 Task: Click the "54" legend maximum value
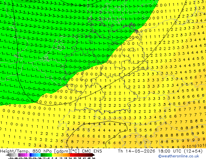coord(94,158)
